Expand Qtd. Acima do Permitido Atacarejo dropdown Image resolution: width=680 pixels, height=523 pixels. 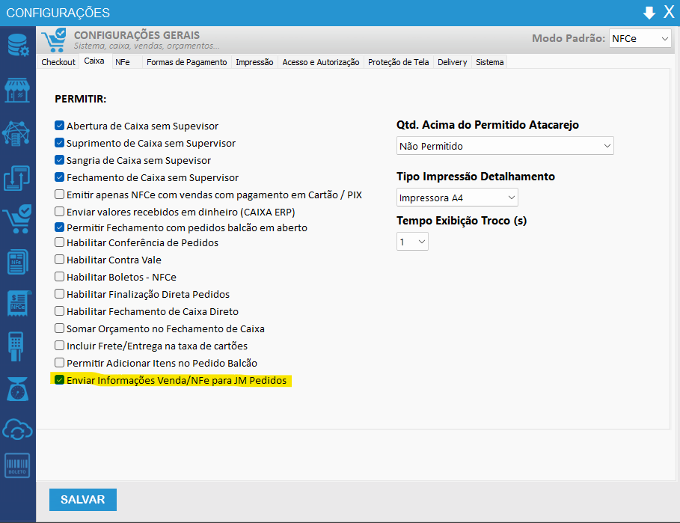(x=505, y=146)
